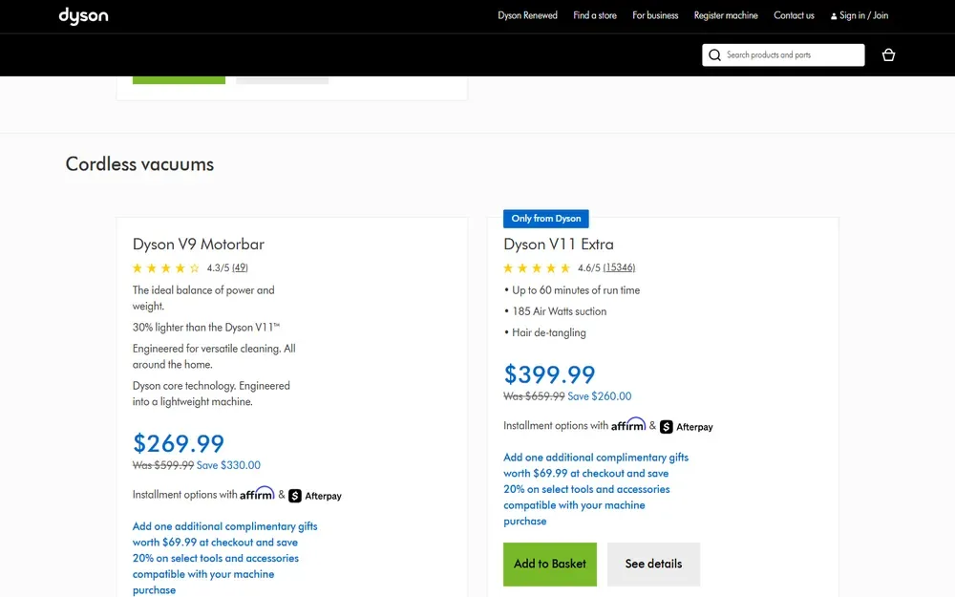Click the Cordless vacuums heading

[139, 164]
